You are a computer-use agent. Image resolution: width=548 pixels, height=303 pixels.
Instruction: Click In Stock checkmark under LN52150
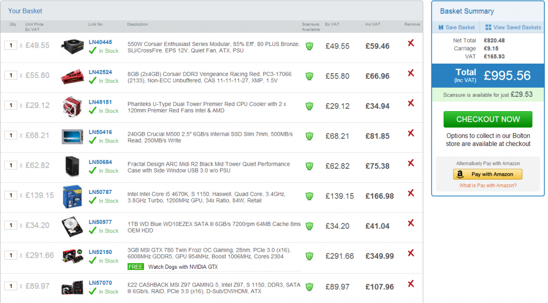(92, 261)
